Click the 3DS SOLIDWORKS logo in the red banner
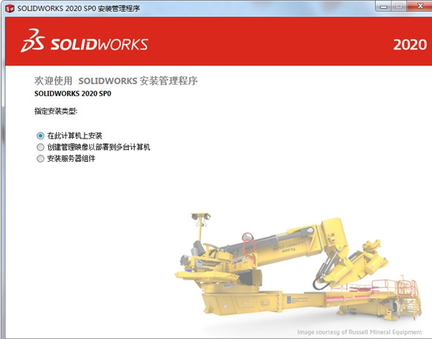 [85, 41]
